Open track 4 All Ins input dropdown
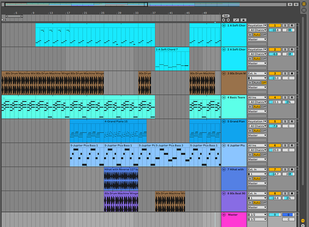Screen dimensions: 309x227 click(257, 97)
